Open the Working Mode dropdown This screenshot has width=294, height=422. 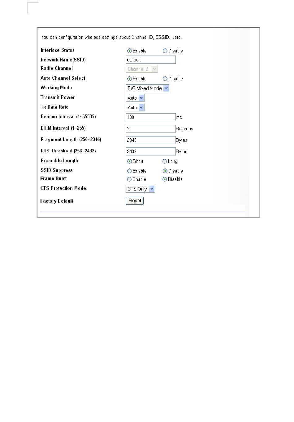pyautogui.click(x=148, y=88)
